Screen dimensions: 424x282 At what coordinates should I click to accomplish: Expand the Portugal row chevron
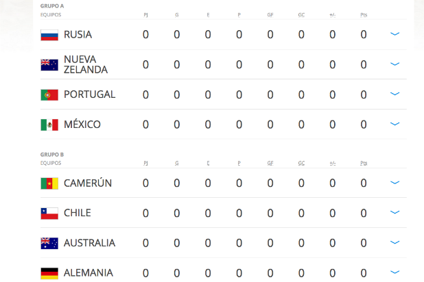pos(394,94)
